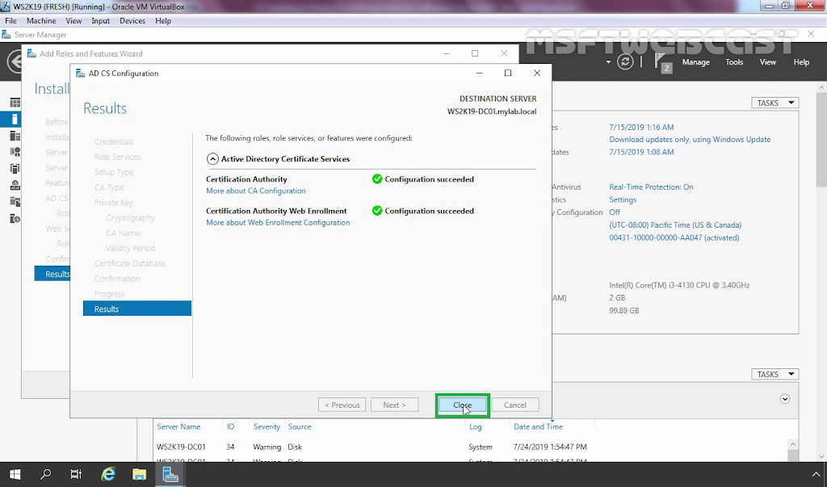This screenshot has height=487, width=827.
Task: Expand the events filter chevron
Action: [x=785, y=399]
